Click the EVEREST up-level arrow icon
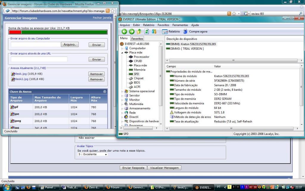 [x=139, y=31]
